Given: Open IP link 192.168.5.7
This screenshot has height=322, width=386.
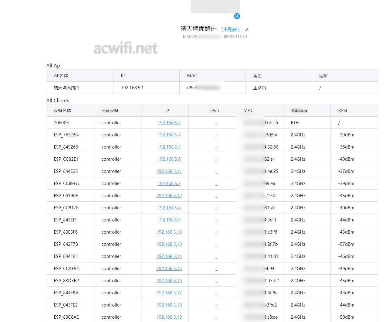Looking at the screenshot, I should pyautogui.click(x=169, y=183).
